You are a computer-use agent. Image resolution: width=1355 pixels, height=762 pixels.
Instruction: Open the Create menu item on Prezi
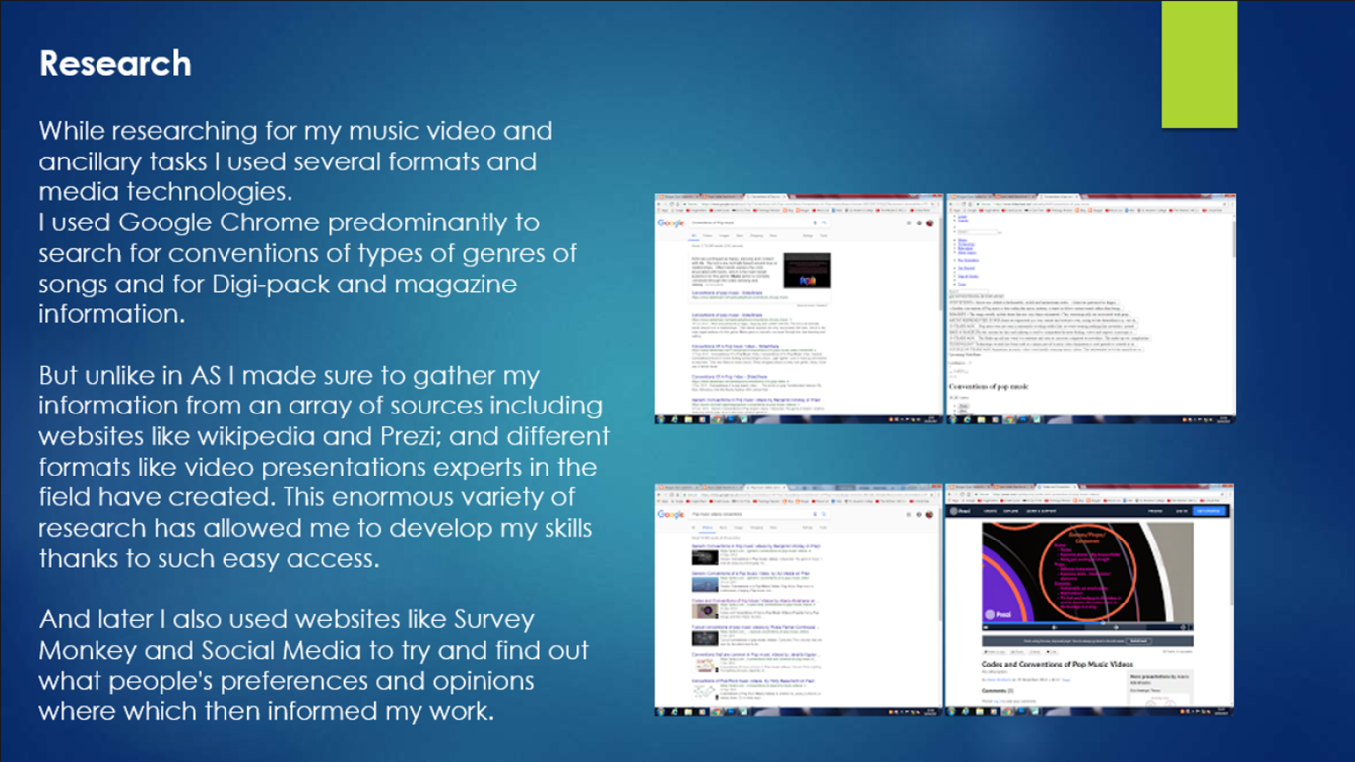point(990,511)
